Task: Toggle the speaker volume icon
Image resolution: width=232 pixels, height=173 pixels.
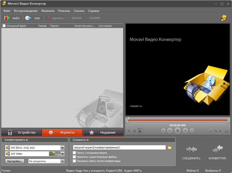Action: point(140,131)
